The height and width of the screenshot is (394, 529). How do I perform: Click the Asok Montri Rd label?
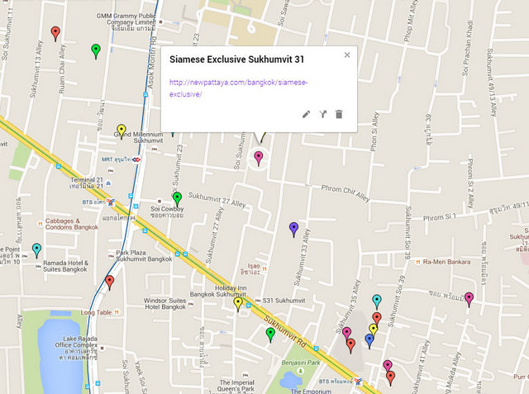pos(152,63)
